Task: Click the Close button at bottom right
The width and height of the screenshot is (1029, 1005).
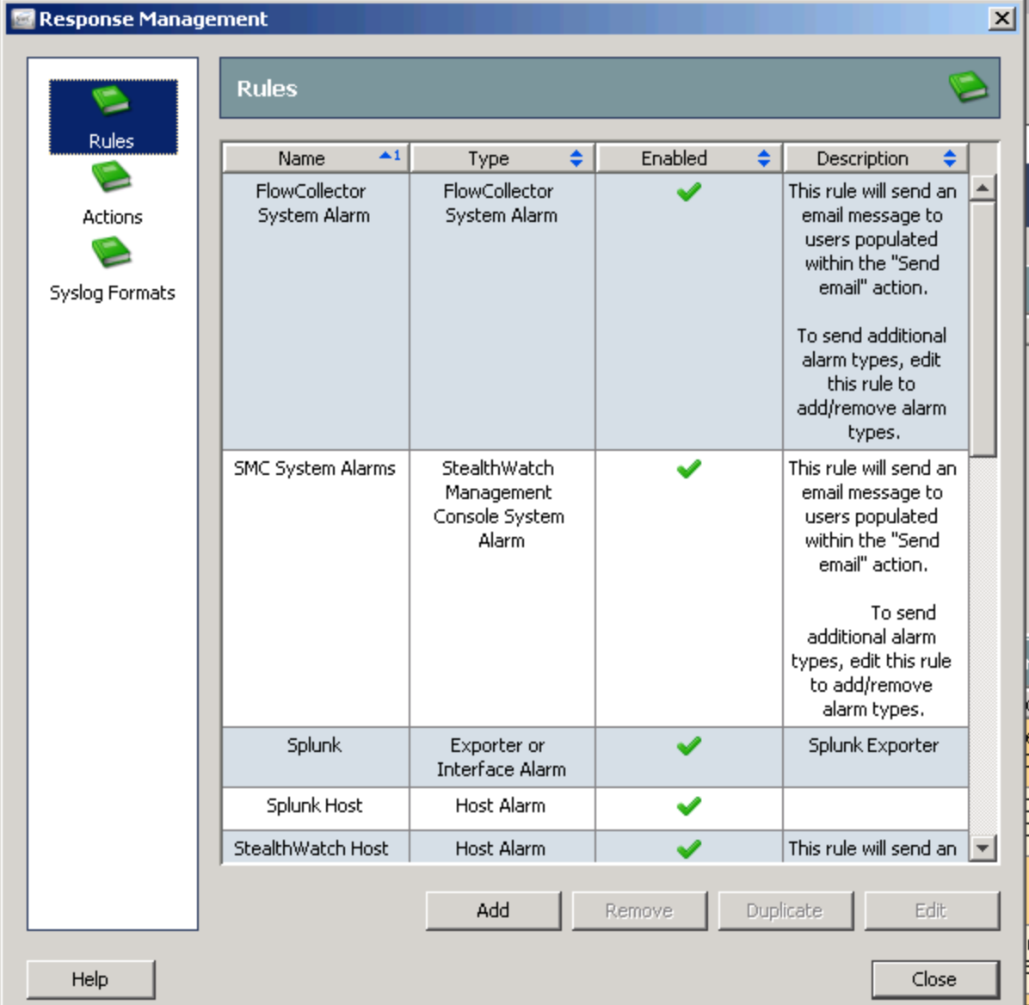Action: click(x=934, y=979)
